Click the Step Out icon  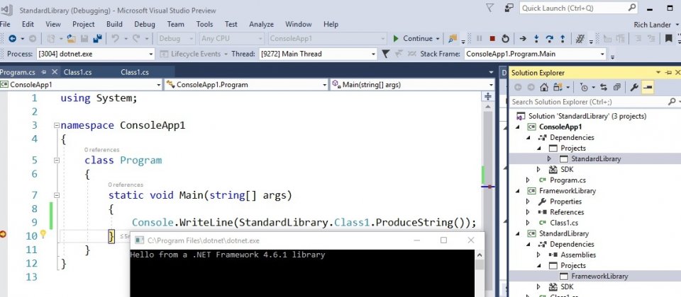coord(563,38)
